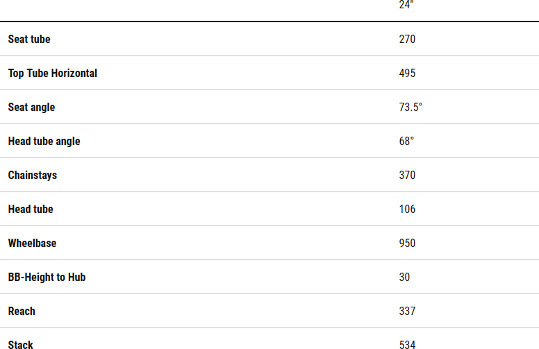The width and height of the screenshot is (539, 349).
Task: Click the Reach value 337
Action: pyautogui.click(x=407, y=312)
